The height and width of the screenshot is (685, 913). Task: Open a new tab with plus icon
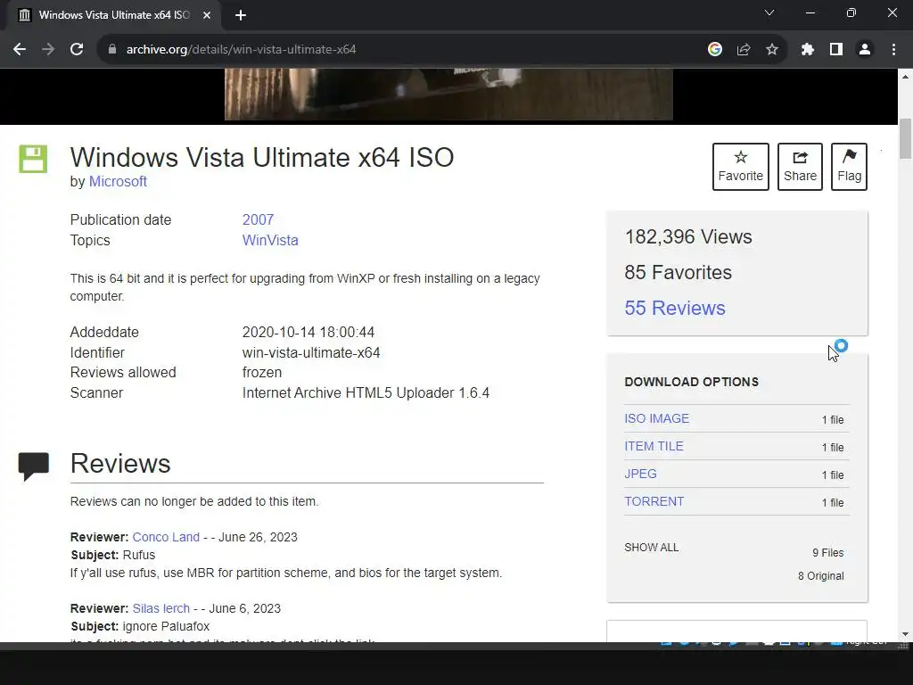pos(241,15)
